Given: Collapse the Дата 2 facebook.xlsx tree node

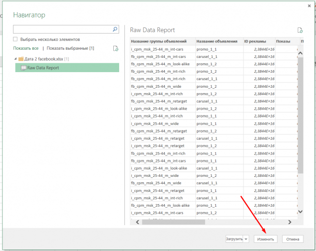Looking at the screenshot, I should [16, 59].
